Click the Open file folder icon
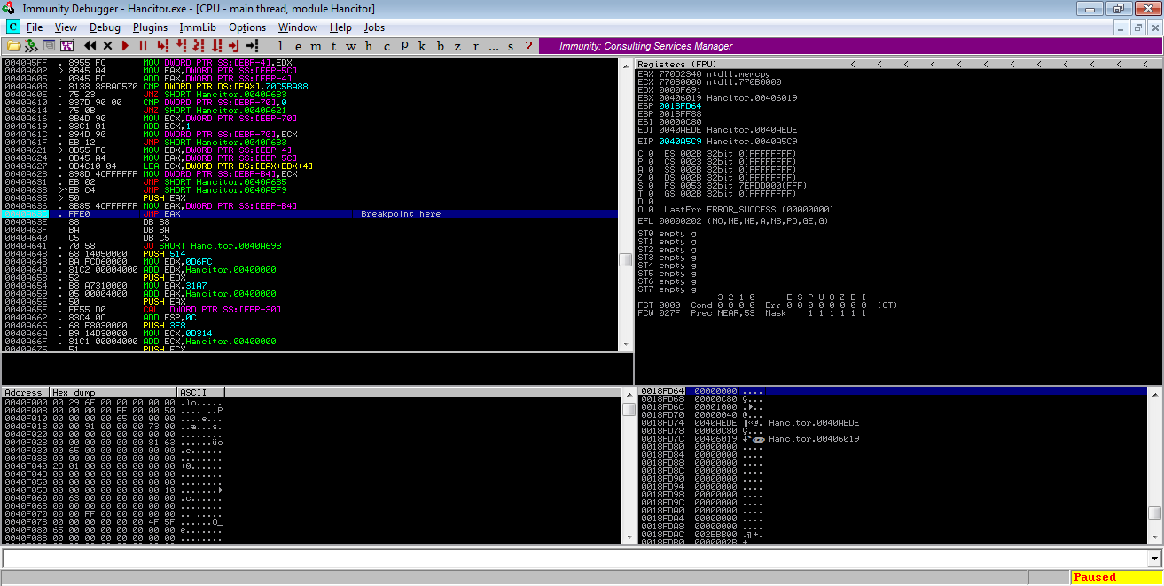 coord(13,45)
